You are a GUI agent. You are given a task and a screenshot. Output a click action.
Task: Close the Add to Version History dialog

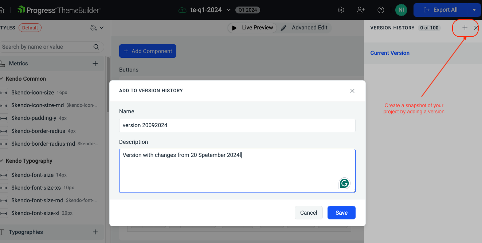[352, 91]
